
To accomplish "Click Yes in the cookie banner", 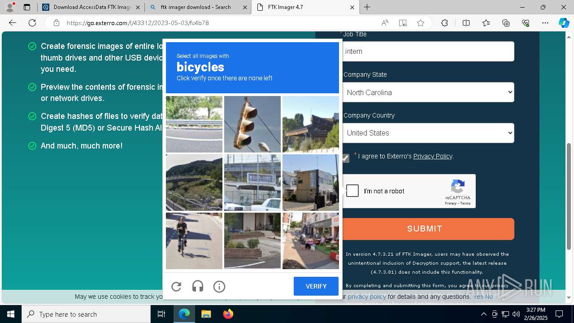I will (478, 297).
